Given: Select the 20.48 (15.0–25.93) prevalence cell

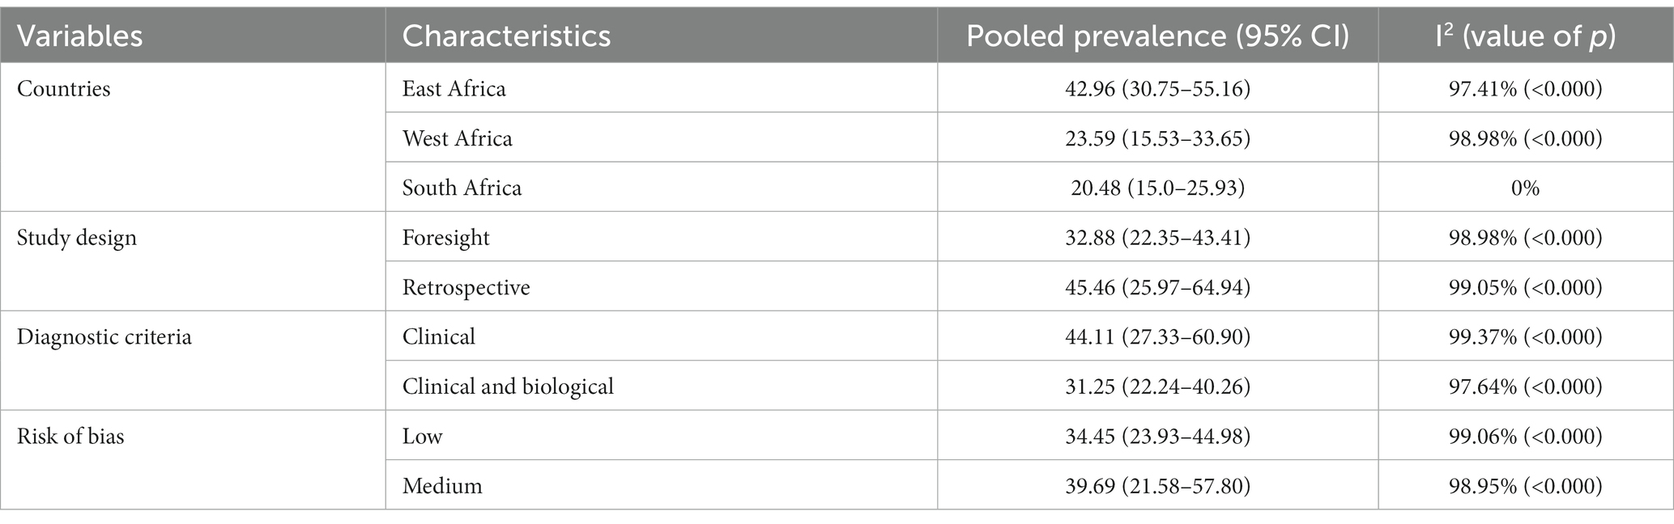Looking at the screenshot, I should pyautogui.click(x=1157, y=188).
